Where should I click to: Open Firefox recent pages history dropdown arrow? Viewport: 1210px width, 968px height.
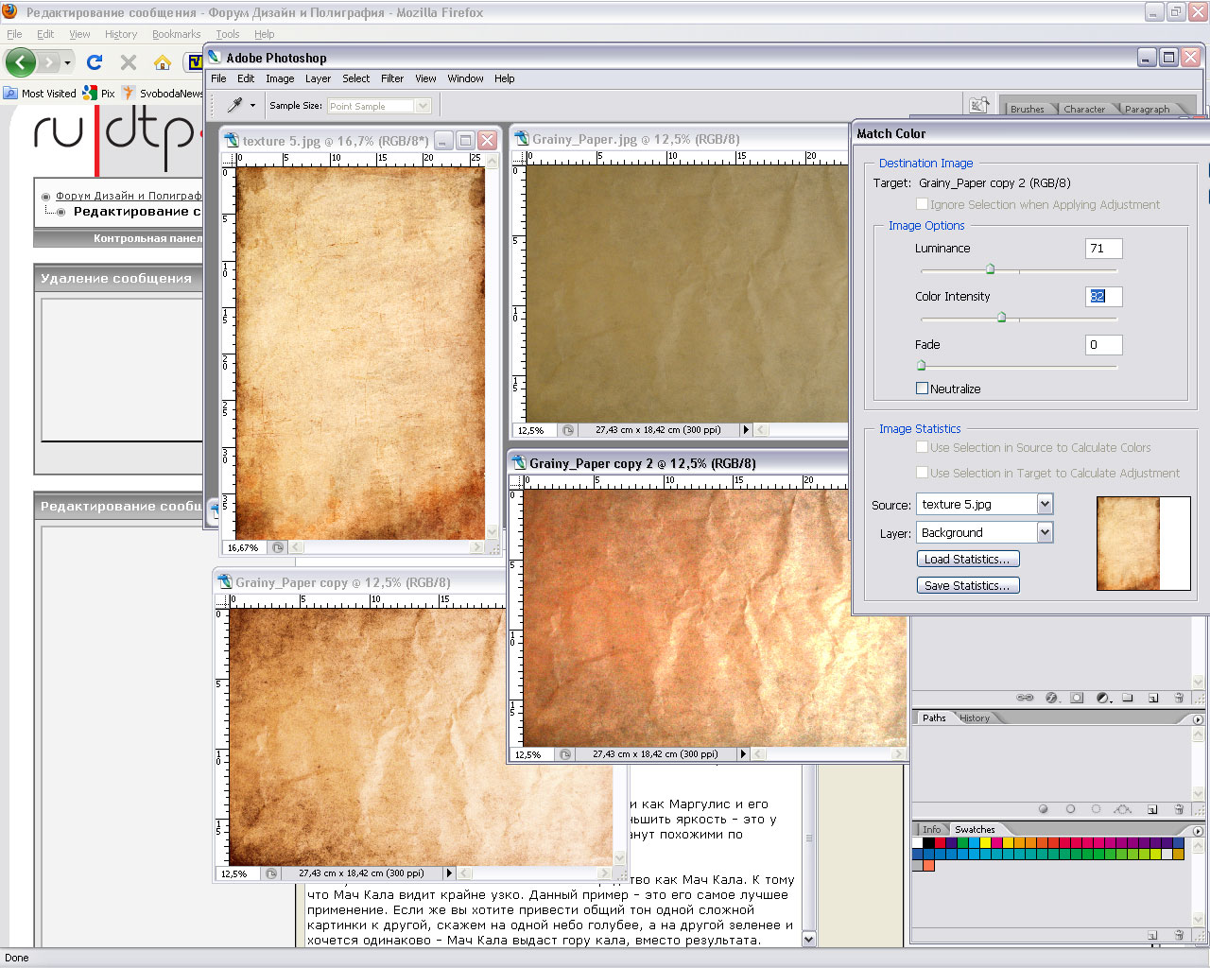[x=67, y=63]
